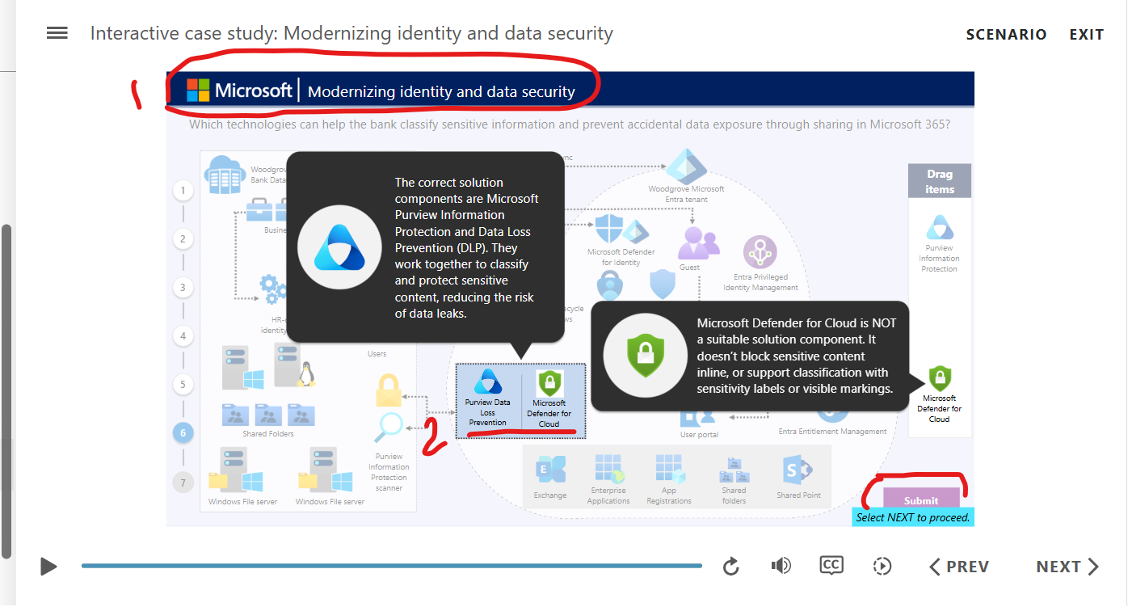Click the Exchange icon
The width and height of the screenshot is (1128, 607).
point(550,470)
